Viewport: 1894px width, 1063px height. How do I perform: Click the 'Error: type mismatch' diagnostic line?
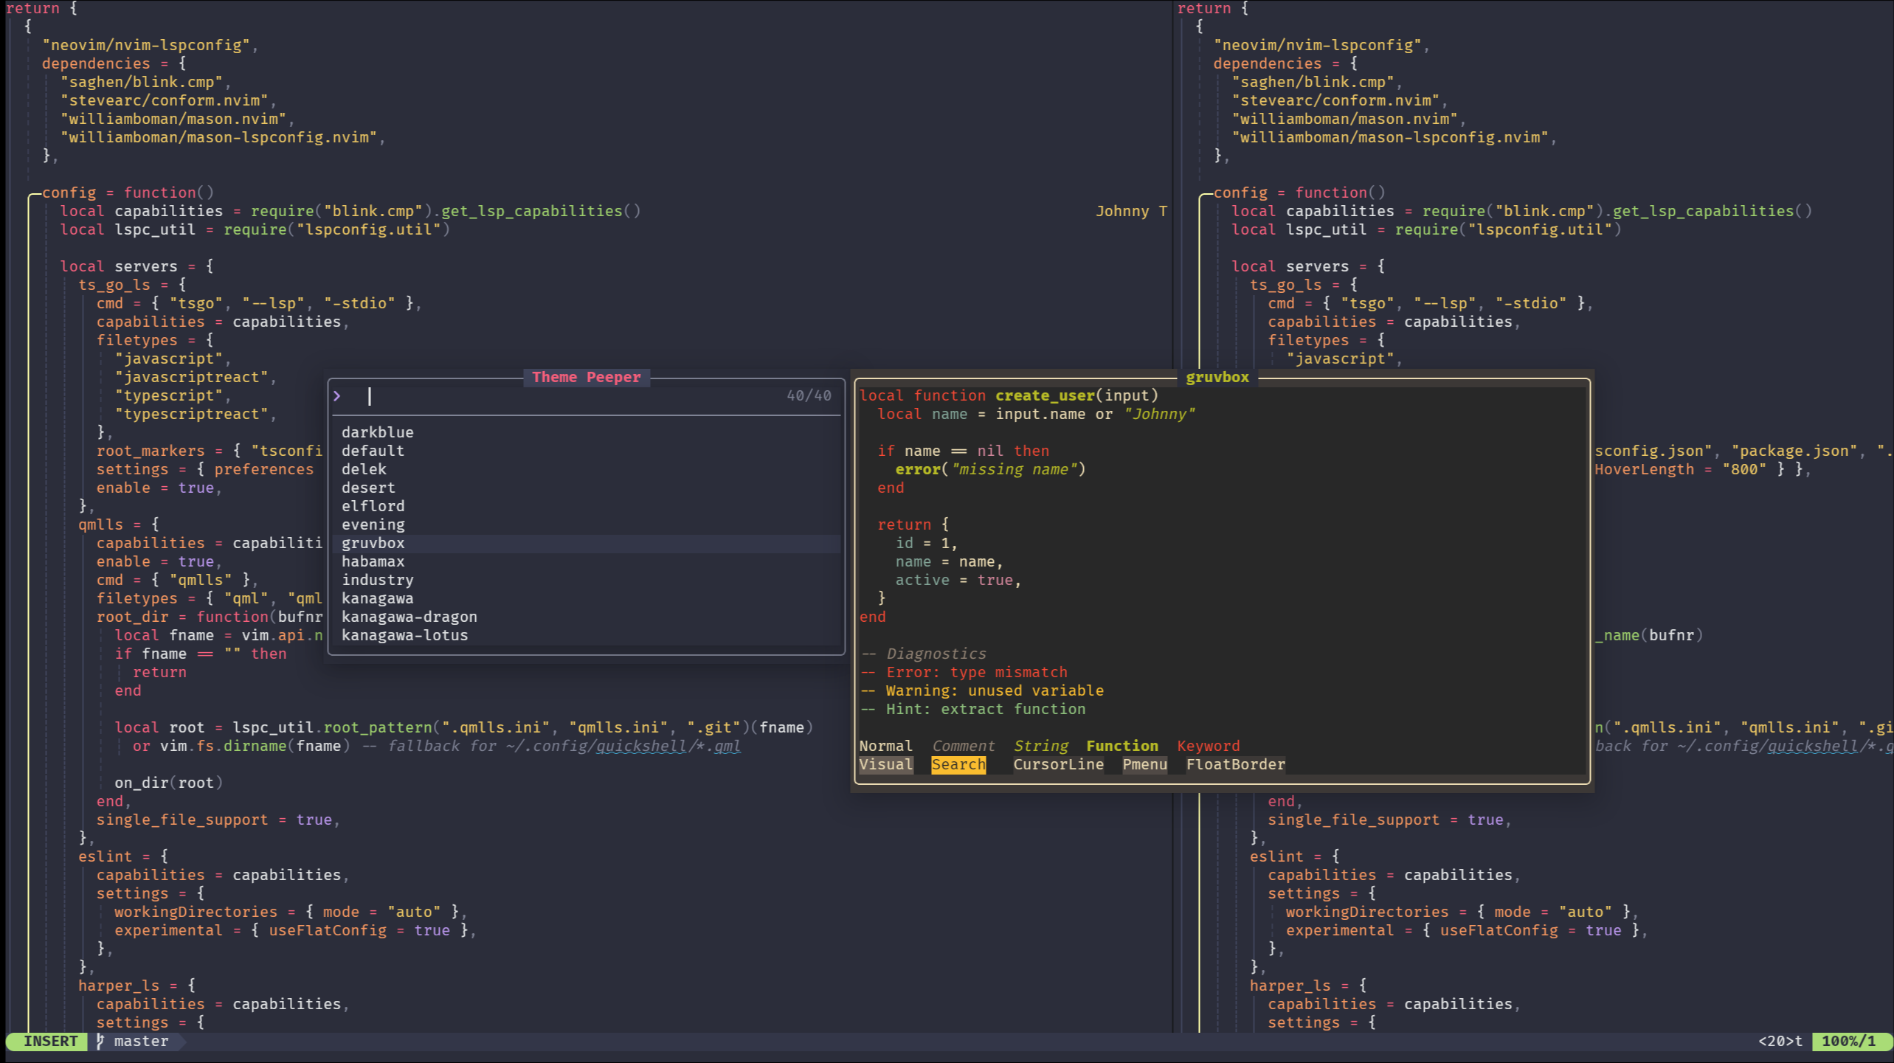[964, 672]
